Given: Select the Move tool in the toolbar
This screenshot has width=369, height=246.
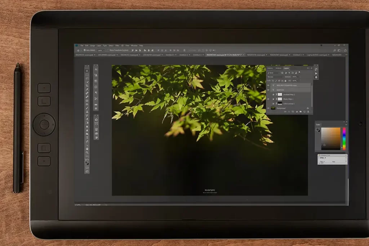Looking at the screenshot, I should 87,71.
